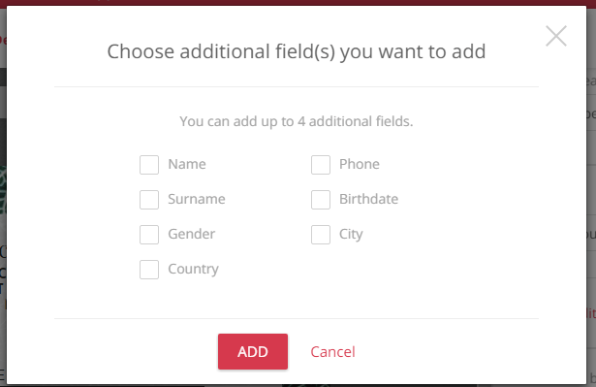Image resolution: width=596 pixels, height=387 pixels.
Task: Click the 'Birthdate' label text
Action: point(368,199)
